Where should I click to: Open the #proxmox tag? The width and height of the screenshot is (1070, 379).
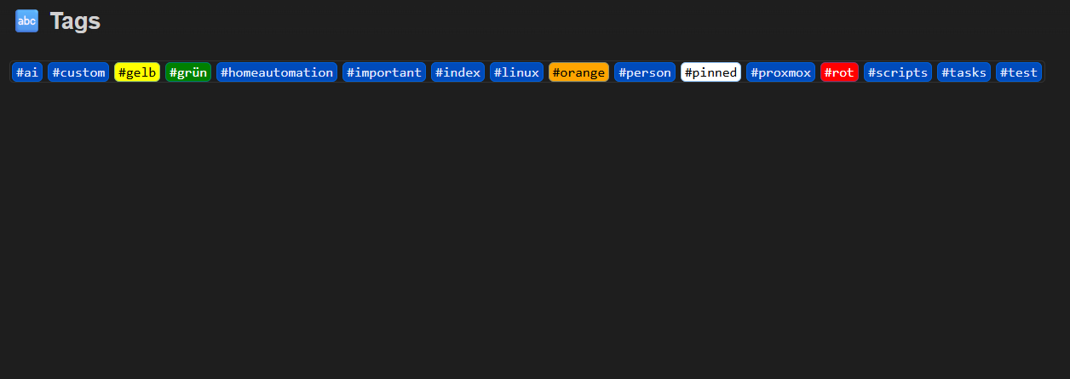780,72
